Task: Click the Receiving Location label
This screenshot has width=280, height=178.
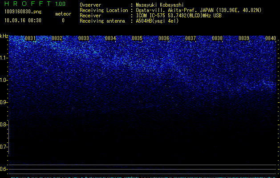Action: (104, 10)
